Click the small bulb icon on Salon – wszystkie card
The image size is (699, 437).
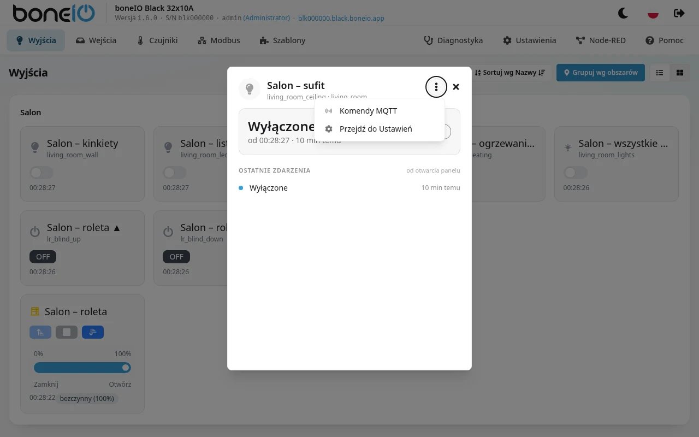[x=568, y=147]
